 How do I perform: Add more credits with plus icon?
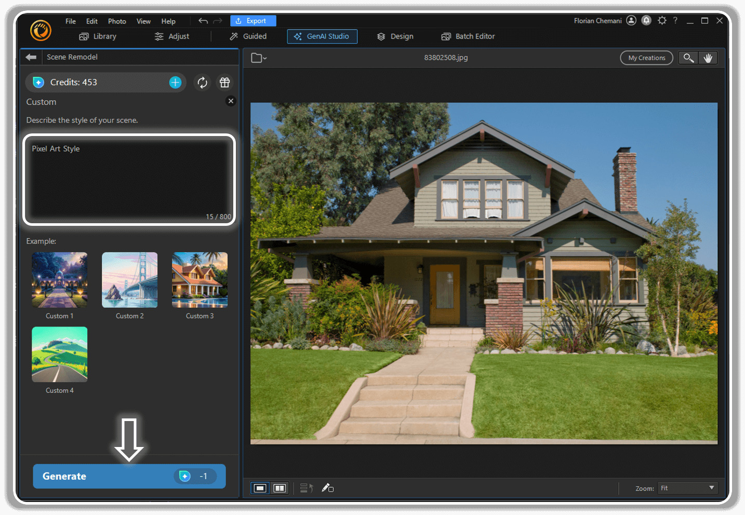(x=176, y=83)
